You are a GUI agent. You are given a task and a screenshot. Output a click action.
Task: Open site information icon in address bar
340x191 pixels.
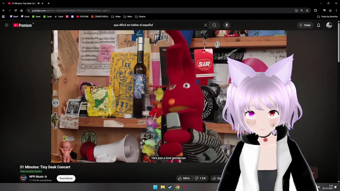pos(29,11)
